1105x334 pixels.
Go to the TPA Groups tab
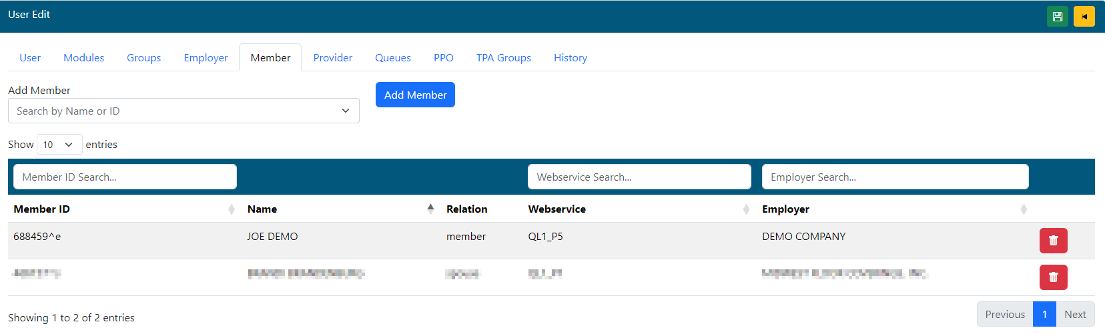point(503,58)
